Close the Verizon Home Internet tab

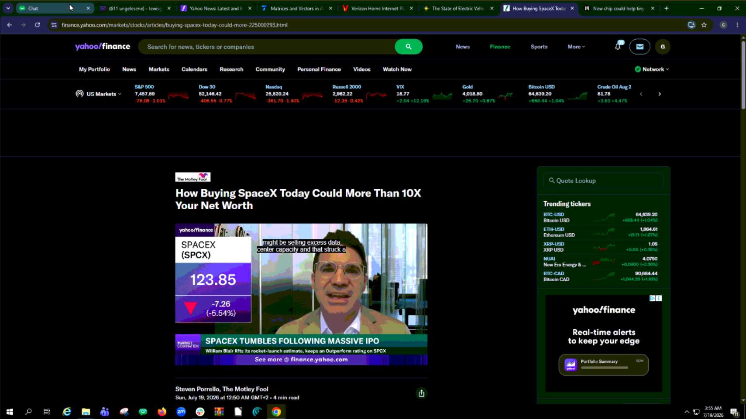(411, 8)
